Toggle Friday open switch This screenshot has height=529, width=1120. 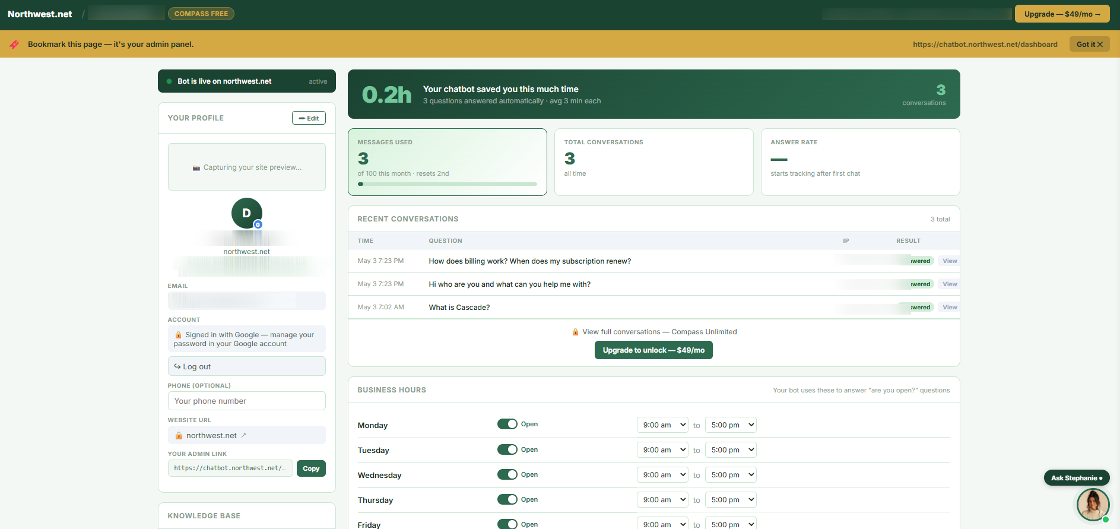[507, 524]
